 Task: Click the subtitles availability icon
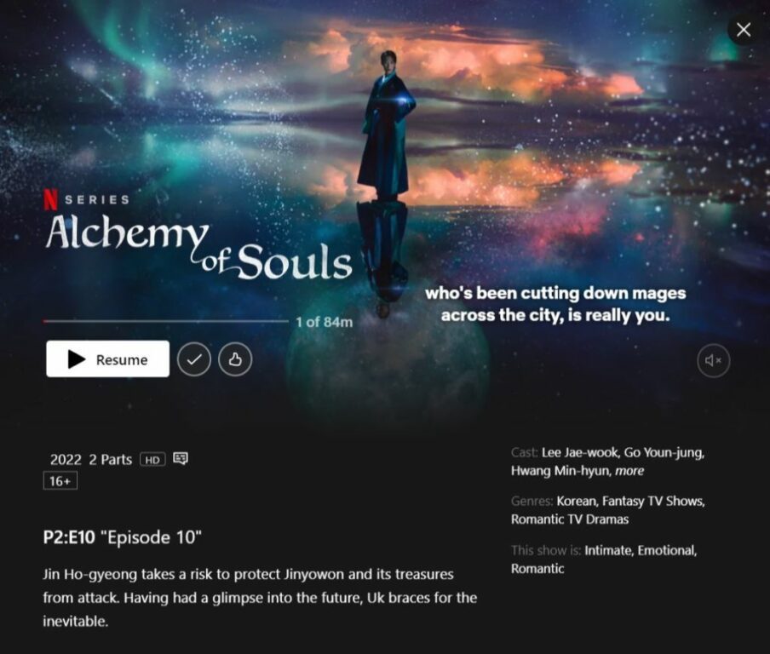pyautogui.click(x=181, y=459)
